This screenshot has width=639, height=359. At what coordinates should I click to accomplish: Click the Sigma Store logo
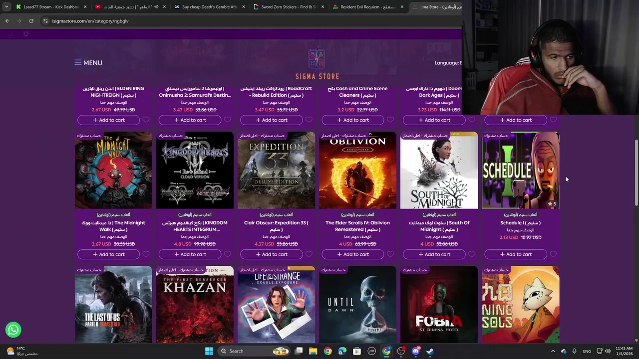pyautogui.click(x=317, y=64)
